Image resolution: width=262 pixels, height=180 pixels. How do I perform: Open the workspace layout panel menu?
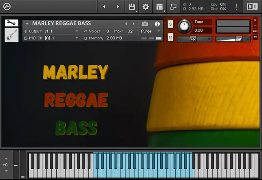click(160, 7)
